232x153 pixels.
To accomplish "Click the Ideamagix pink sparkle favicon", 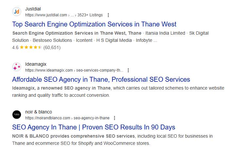I will pyautogui.click(x=17, y=67).
